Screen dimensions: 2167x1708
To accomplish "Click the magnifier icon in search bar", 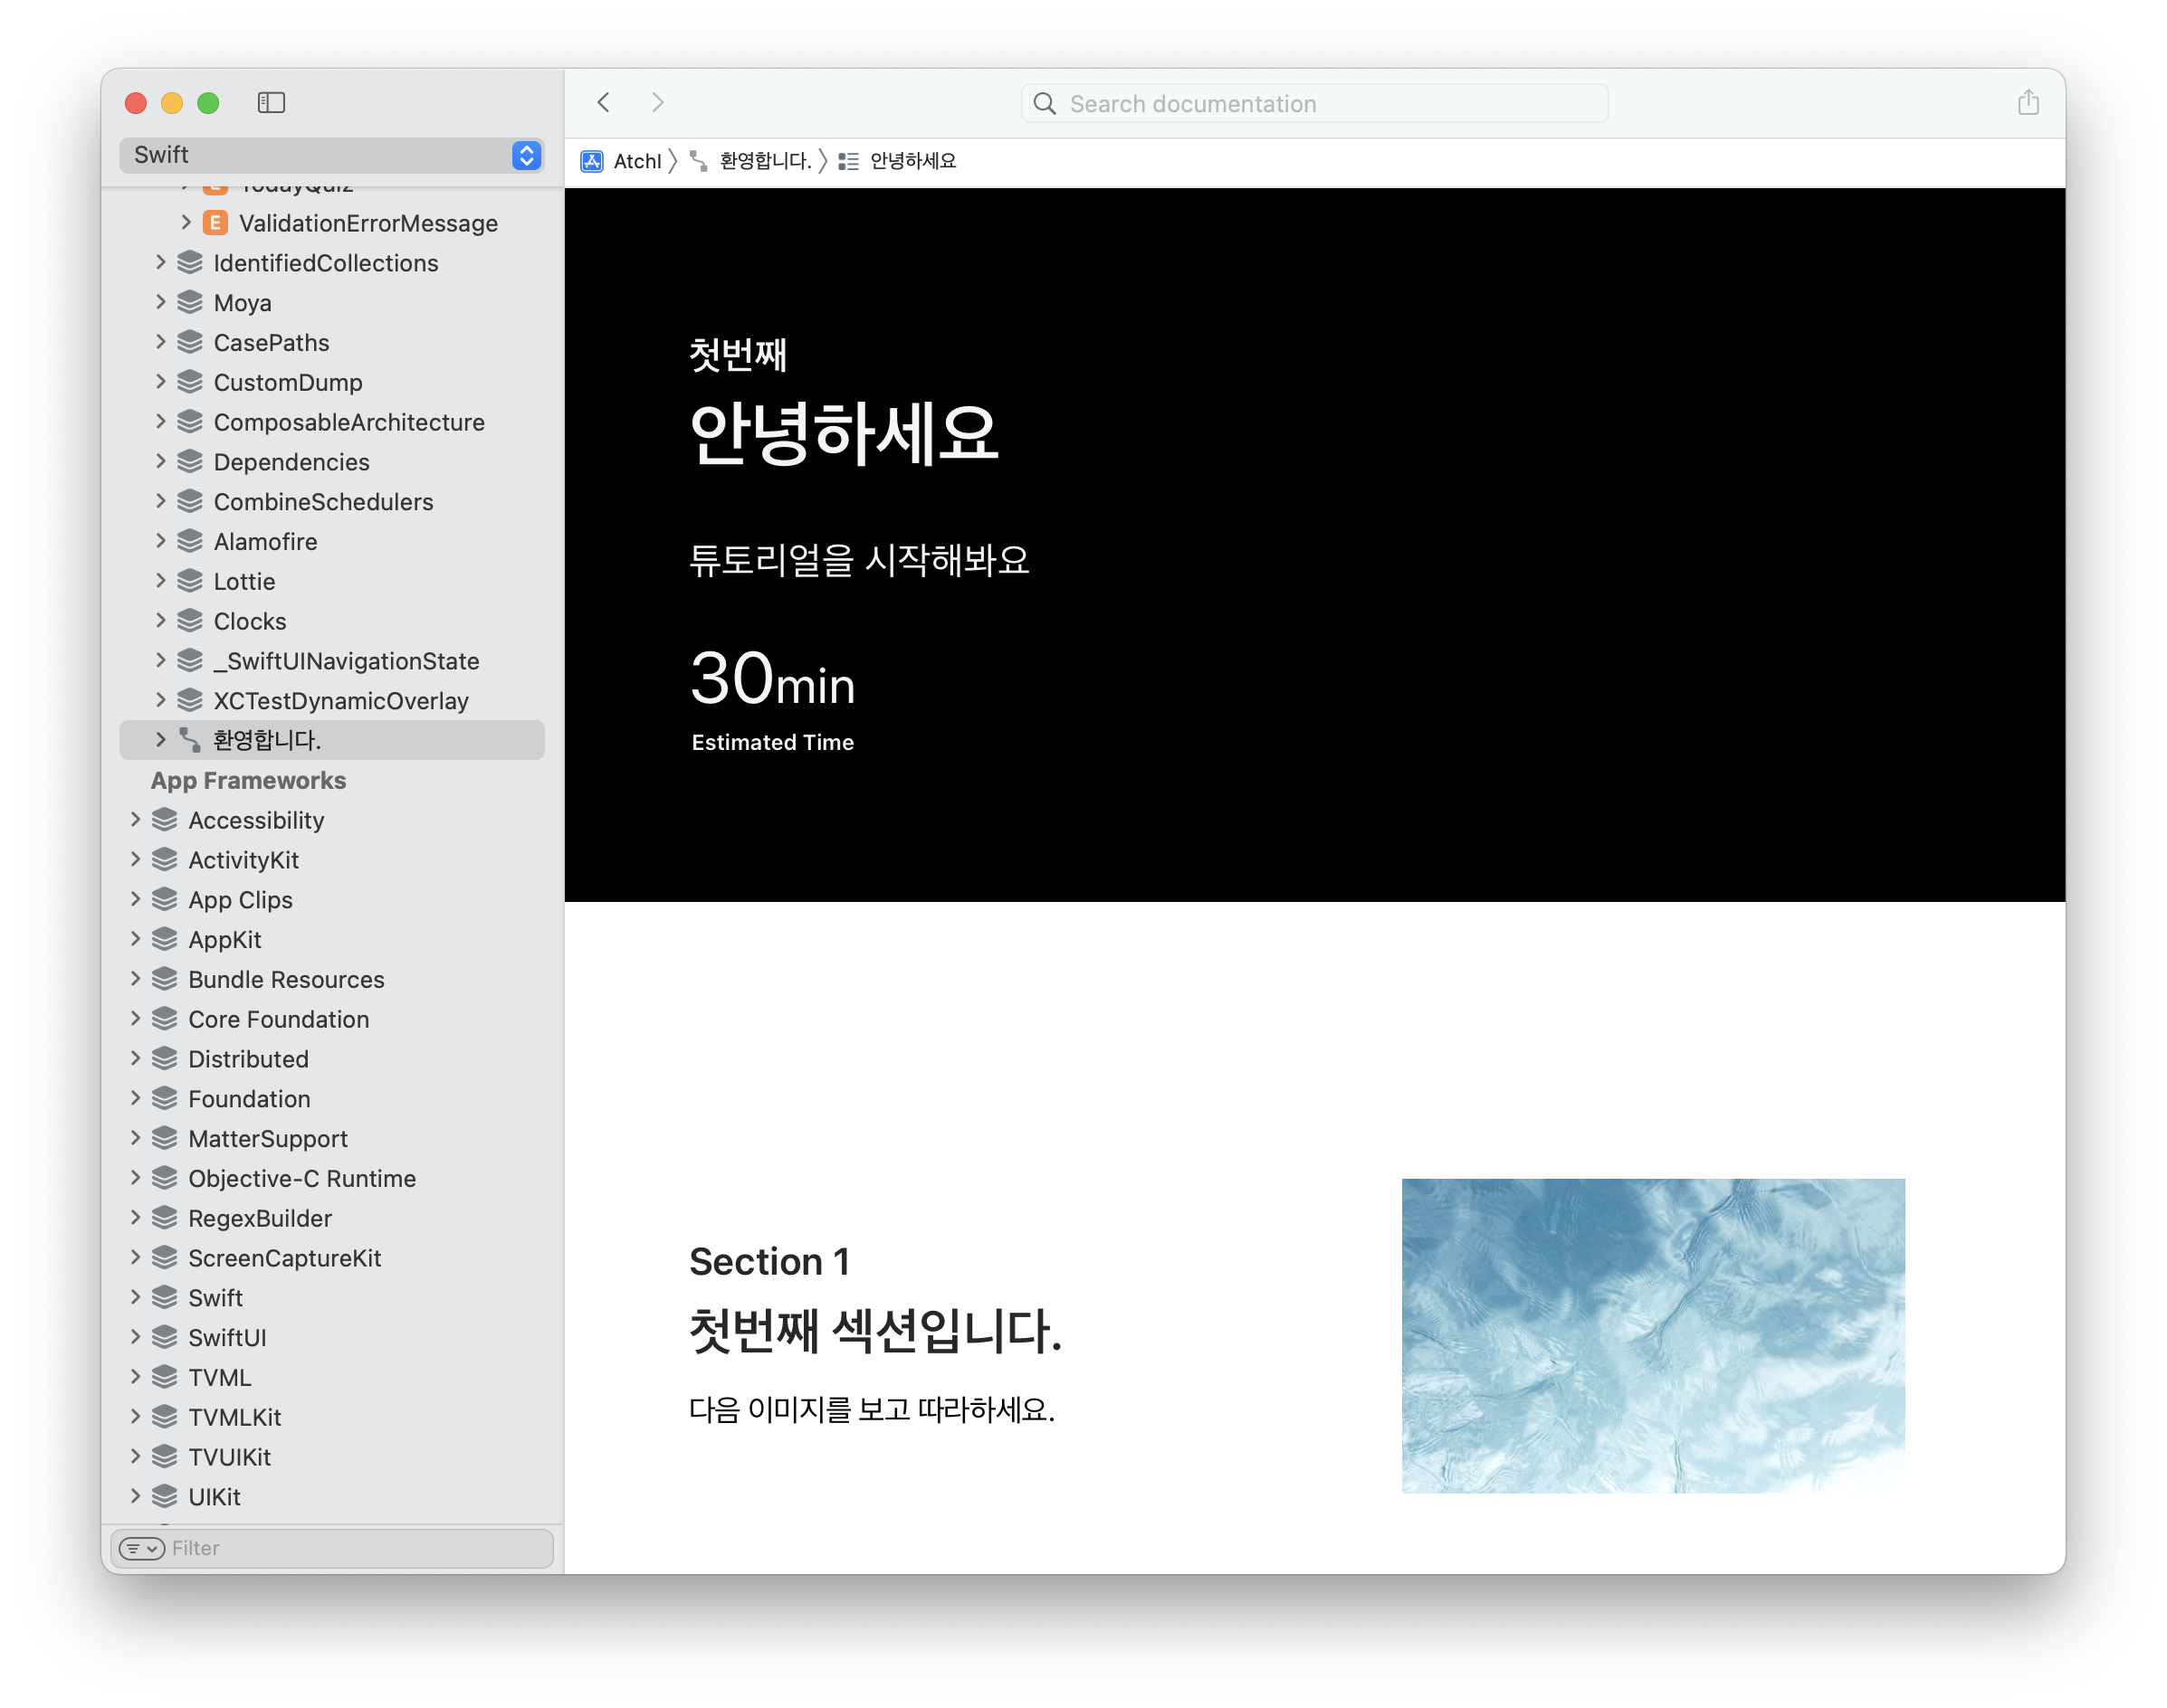I will coord(1045,104).
